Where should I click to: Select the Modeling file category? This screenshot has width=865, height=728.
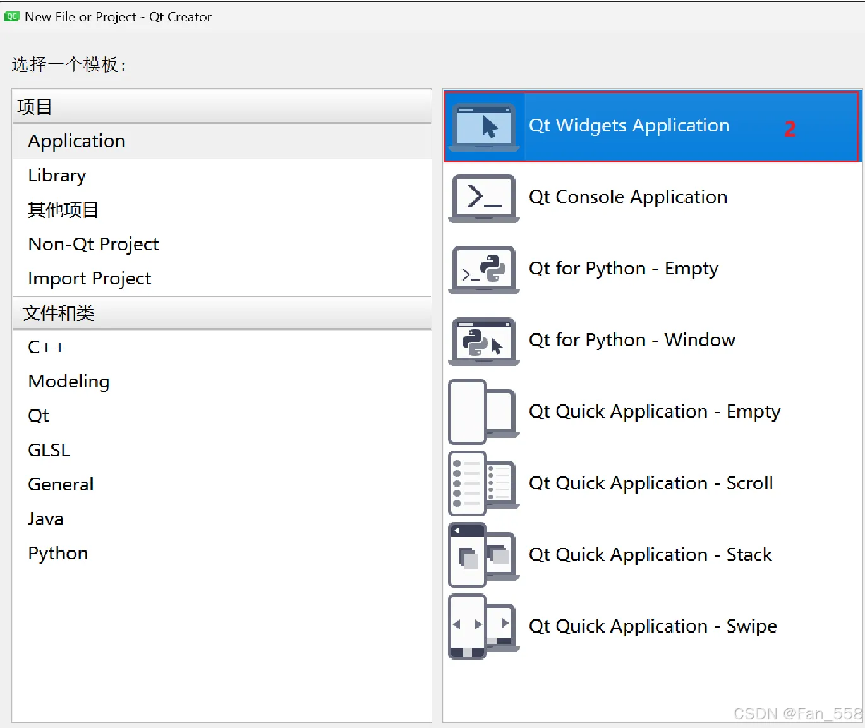click(x=222, y=382)
